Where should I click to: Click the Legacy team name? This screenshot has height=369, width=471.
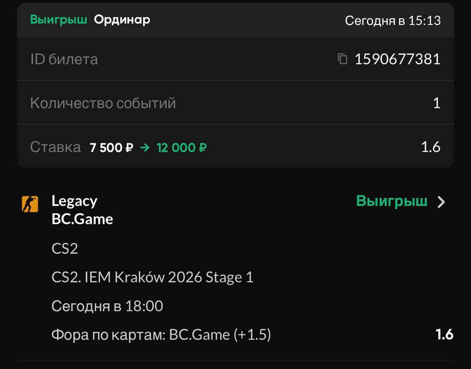(74, 201)
